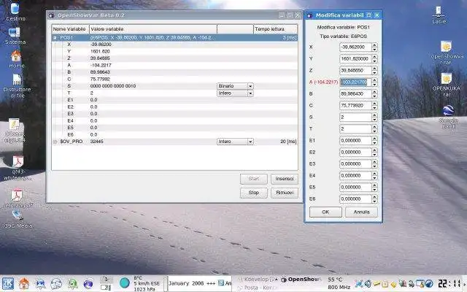Screen dimensions: 467x292
Task: Decrease the B value with the down arrow
Action: [374, 96]
